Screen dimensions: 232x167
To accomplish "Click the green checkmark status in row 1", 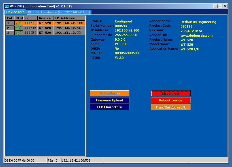I will coord(18,23).
